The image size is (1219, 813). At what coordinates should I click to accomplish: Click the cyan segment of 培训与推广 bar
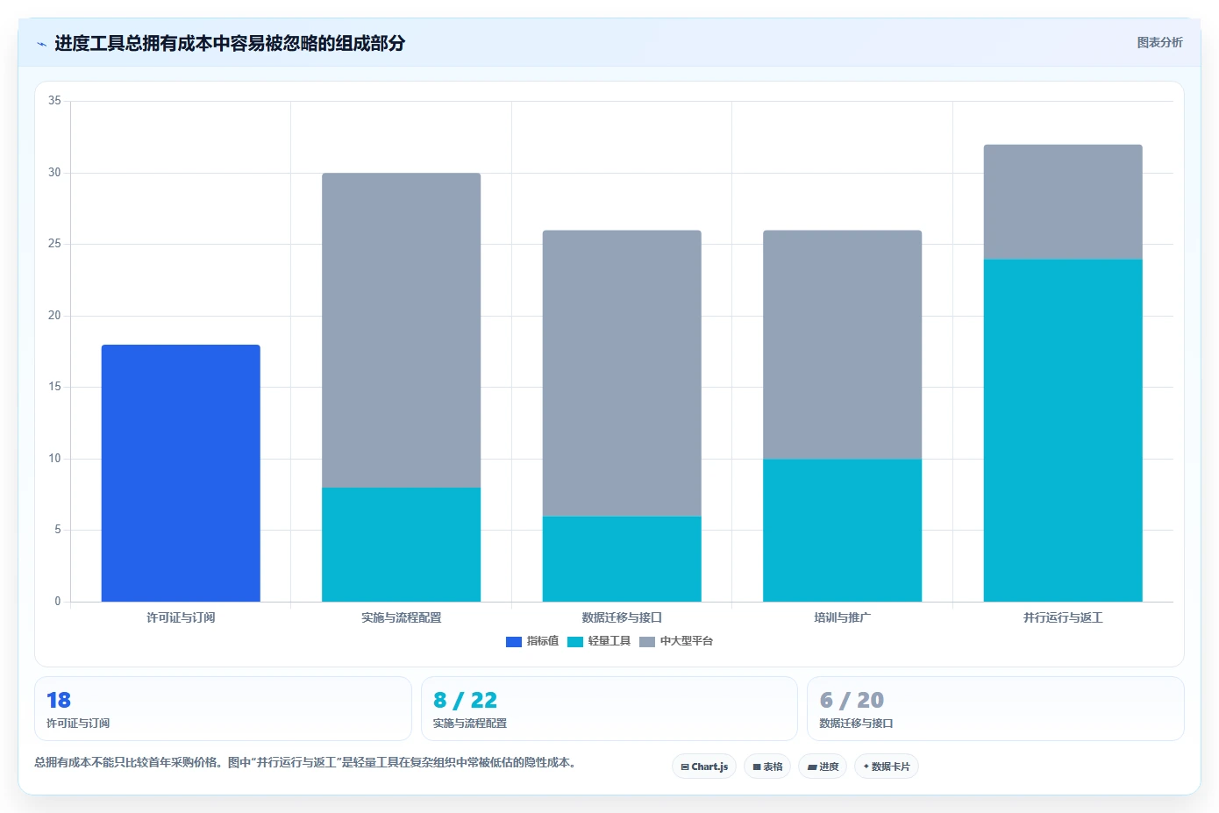842,531
